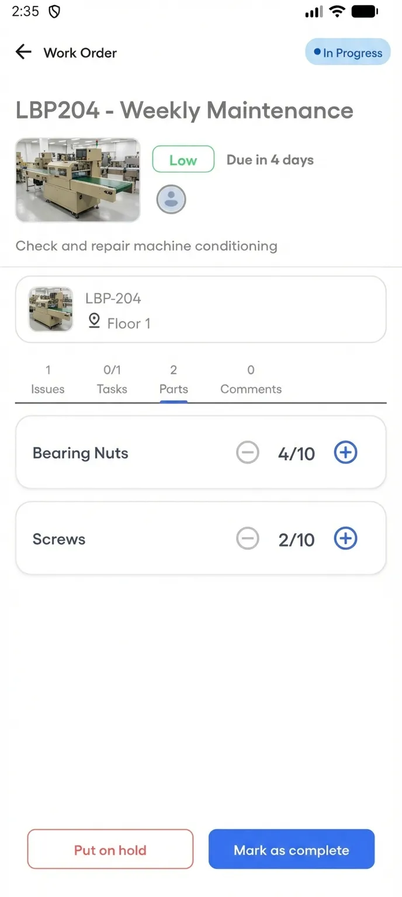Tap the back arrow to exit Work Order
The width and height of the screenshot is (402, 897).
(x=23, y=52)
